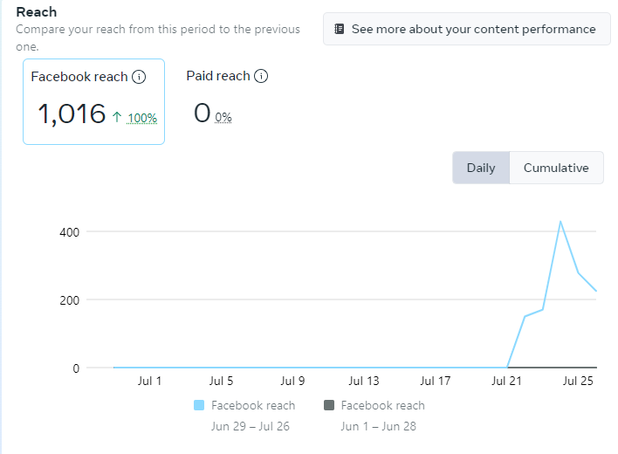Click the previous period Facebook reach legend label
The image size is (618, 454).
click(x=382, y=405)
